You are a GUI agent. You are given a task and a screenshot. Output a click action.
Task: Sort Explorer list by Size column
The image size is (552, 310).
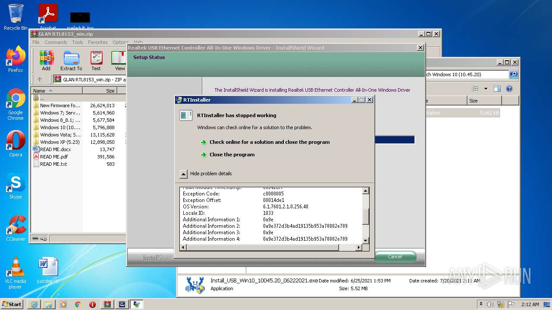(x=484, y=101)
